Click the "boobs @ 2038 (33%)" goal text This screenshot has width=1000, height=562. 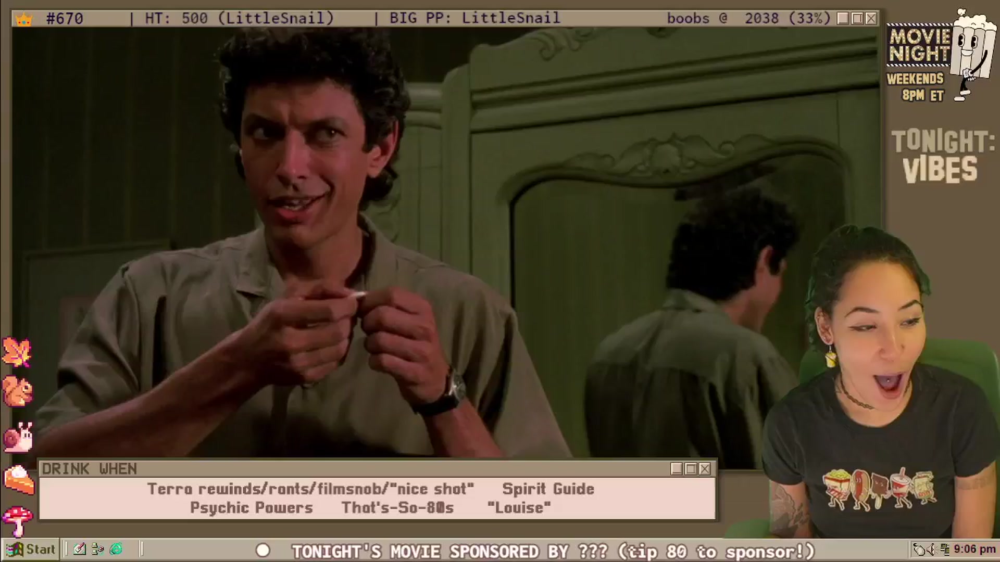pyautogui.click(x=749, y=19)
